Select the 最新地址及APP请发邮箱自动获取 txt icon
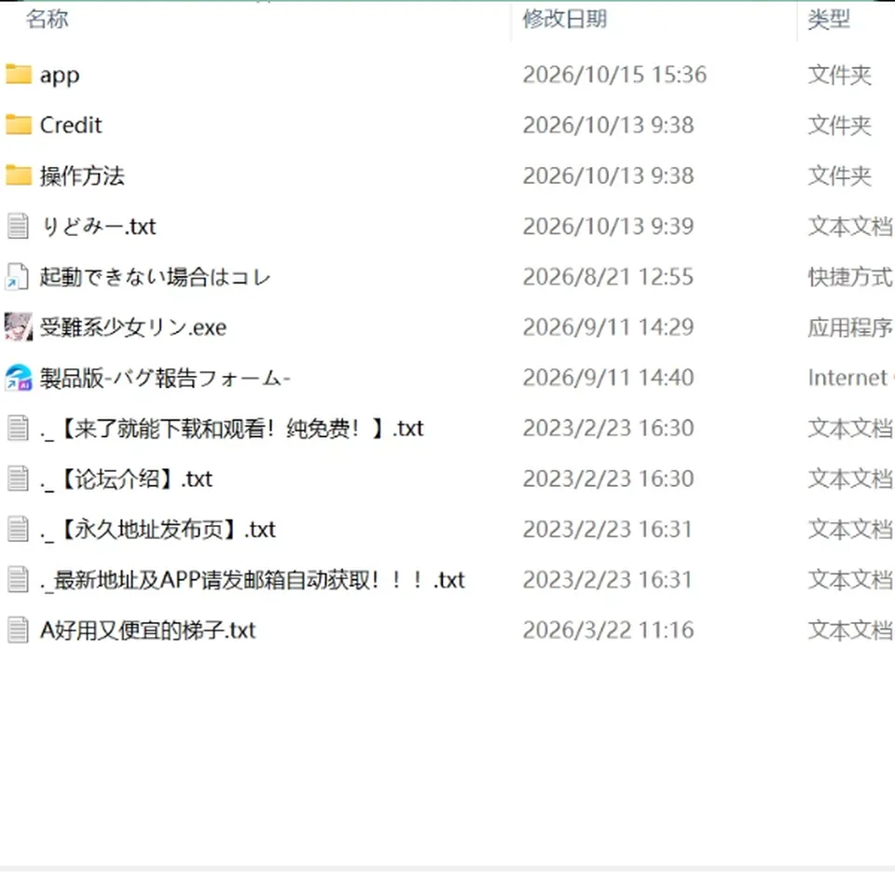The height and width of the screenshot is (873, 895). tap(19, 579)
